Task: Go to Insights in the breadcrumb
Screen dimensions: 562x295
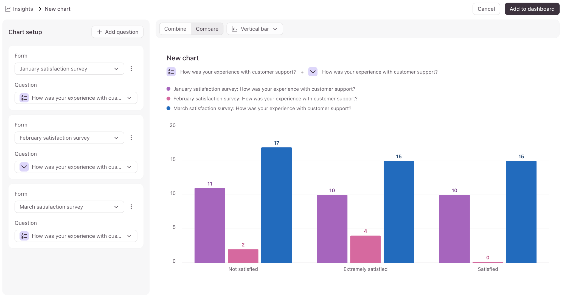Action: (23, 9)
